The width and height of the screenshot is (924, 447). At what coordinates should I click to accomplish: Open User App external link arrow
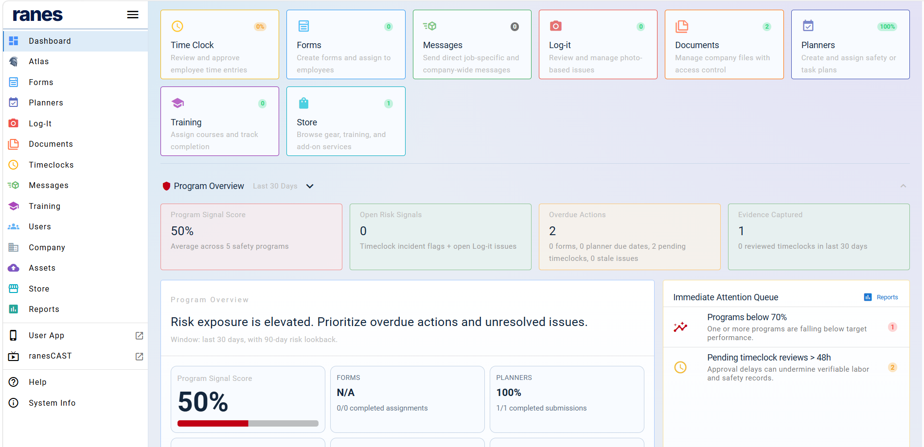139,336
